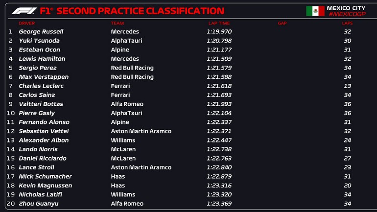Click the #MEXICOGP hashtag
This screenshot has height=212, width=377.
347,14
